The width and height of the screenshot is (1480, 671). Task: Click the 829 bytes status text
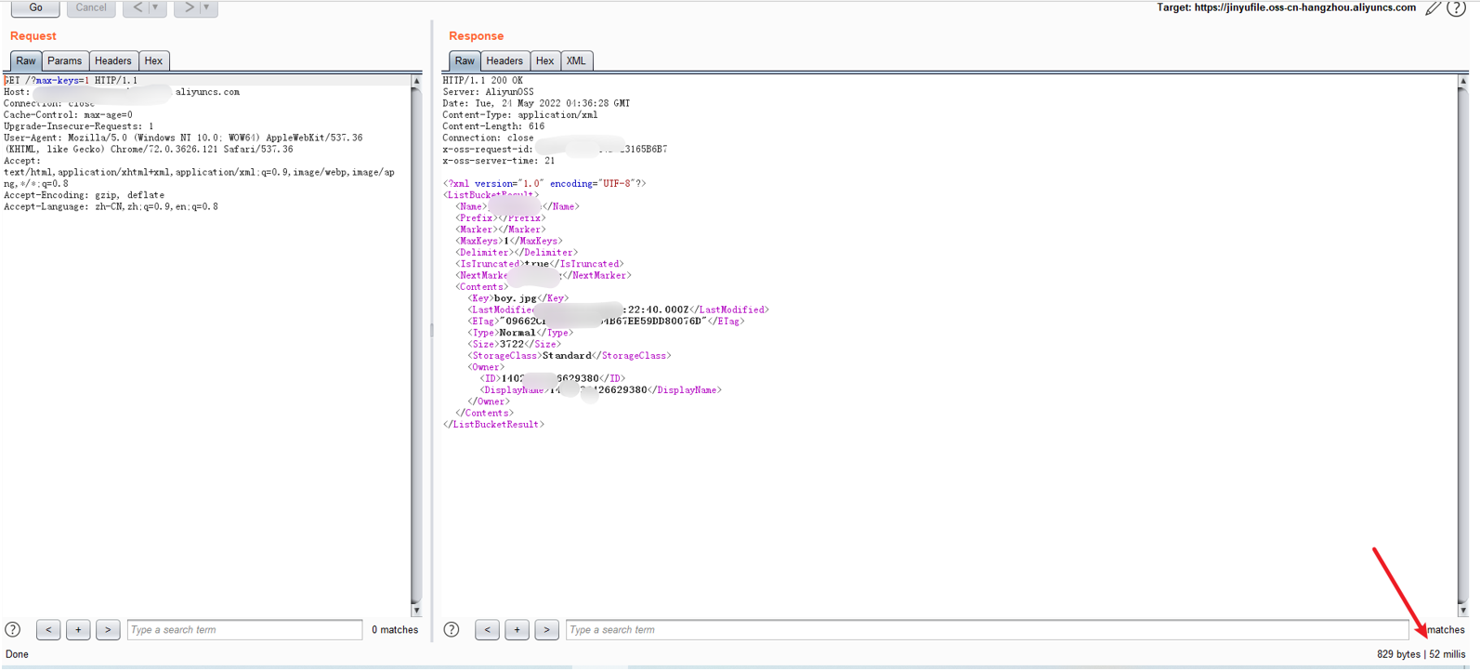click(1398, 654)
